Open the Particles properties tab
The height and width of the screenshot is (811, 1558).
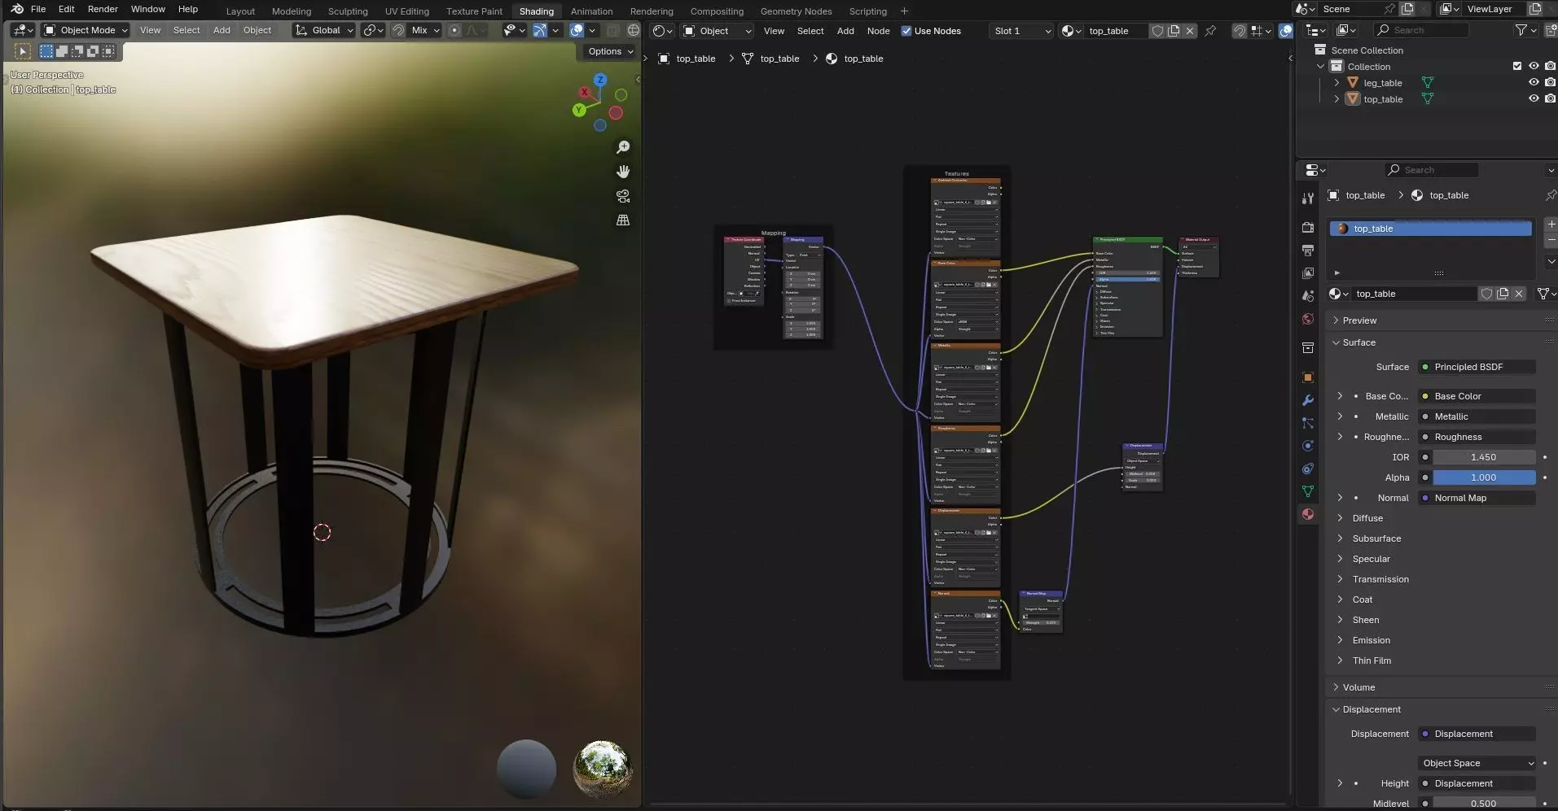(x=1308, y=423)
